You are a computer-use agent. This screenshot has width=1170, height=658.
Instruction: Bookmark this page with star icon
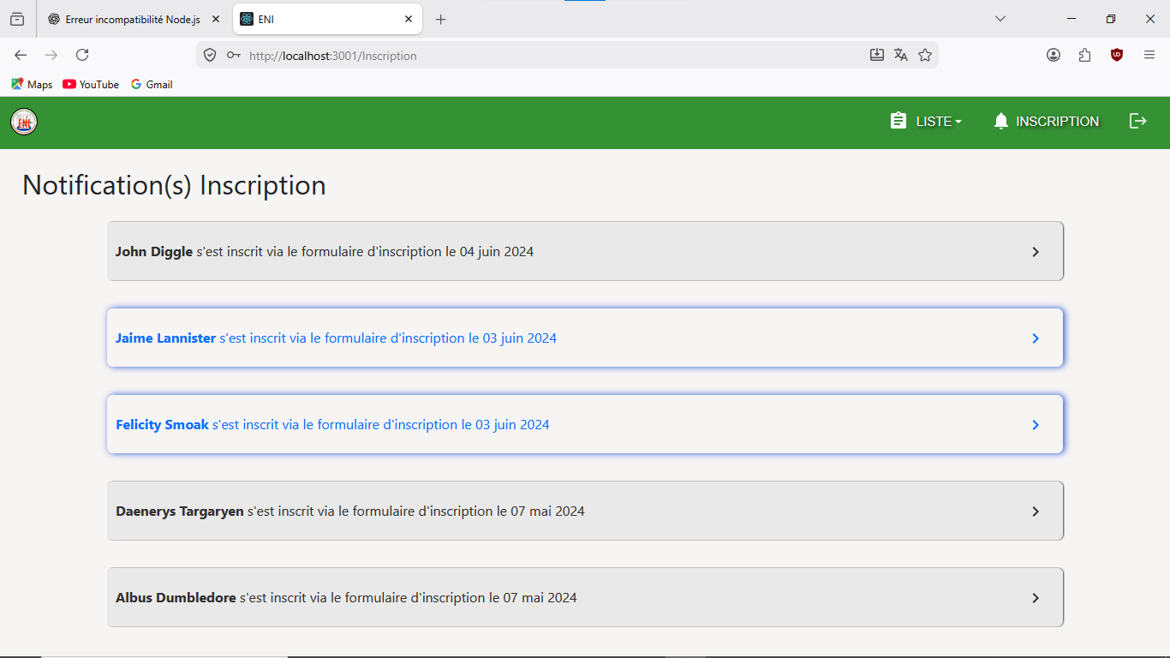click(925, 55)
